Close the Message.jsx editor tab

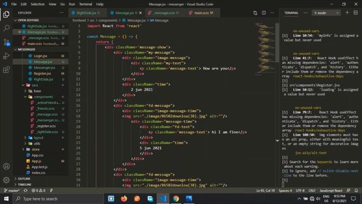pyautogui.click(x=141, y=12)
